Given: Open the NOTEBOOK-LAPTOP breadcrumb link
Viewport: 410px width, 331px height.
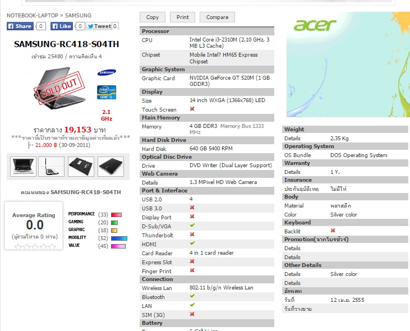Looking at the screenshot, I should coord(33,15).
